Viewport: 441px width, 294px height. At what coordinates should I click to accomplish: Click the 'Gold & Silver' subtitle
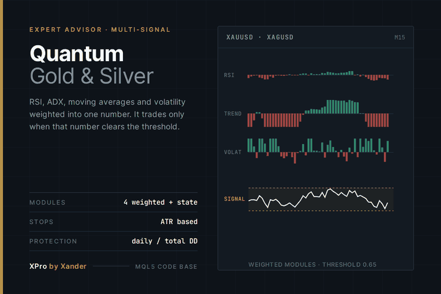pos(92,76)
